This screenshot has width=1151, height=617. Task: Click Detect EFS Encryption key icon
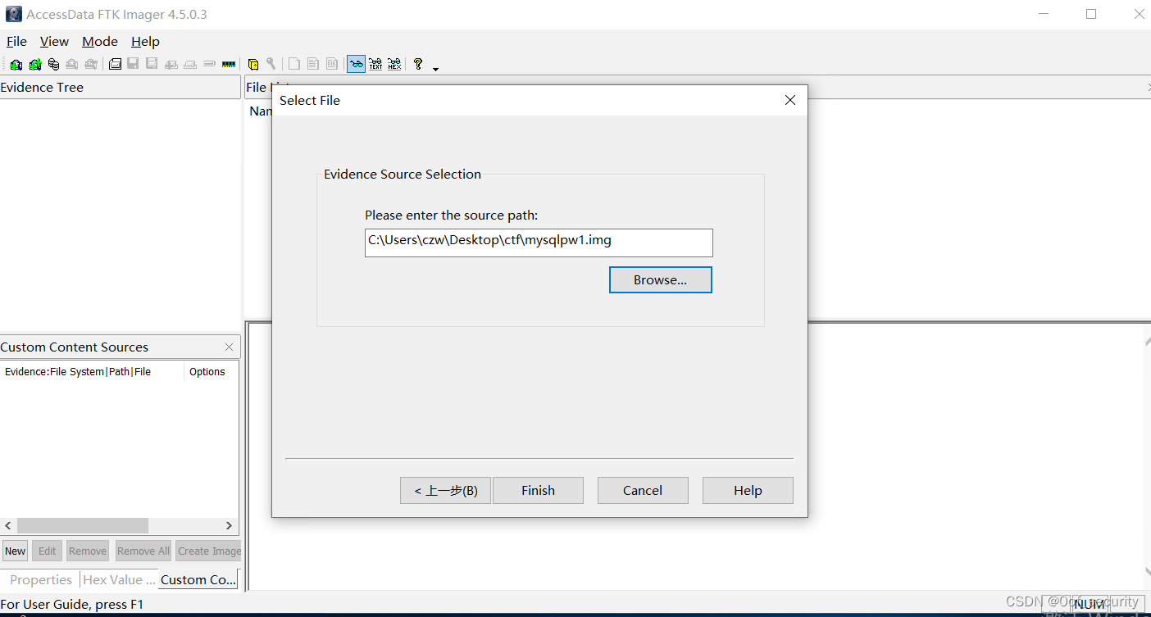[x=271, y=64]
